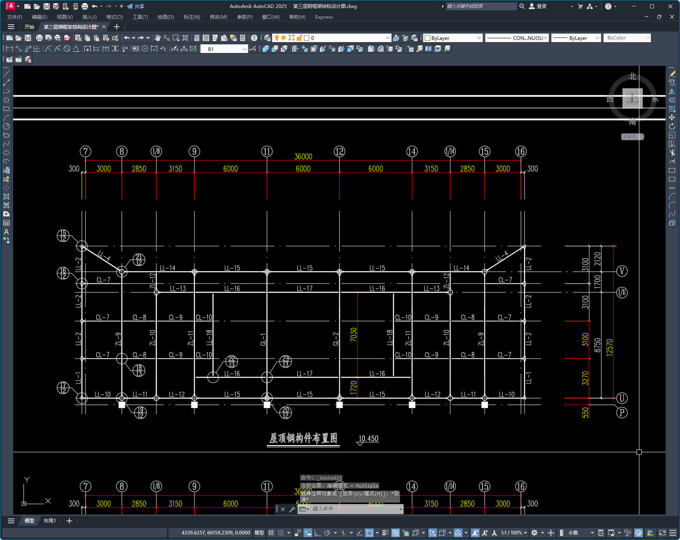
Task: Select the Mirror tool in Modify toolbar
Action: coord(672,91)
